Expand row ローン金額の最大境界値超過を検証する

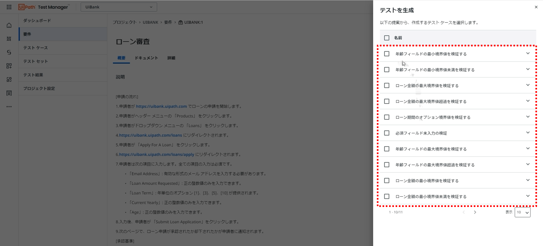[x=528, y=101]
